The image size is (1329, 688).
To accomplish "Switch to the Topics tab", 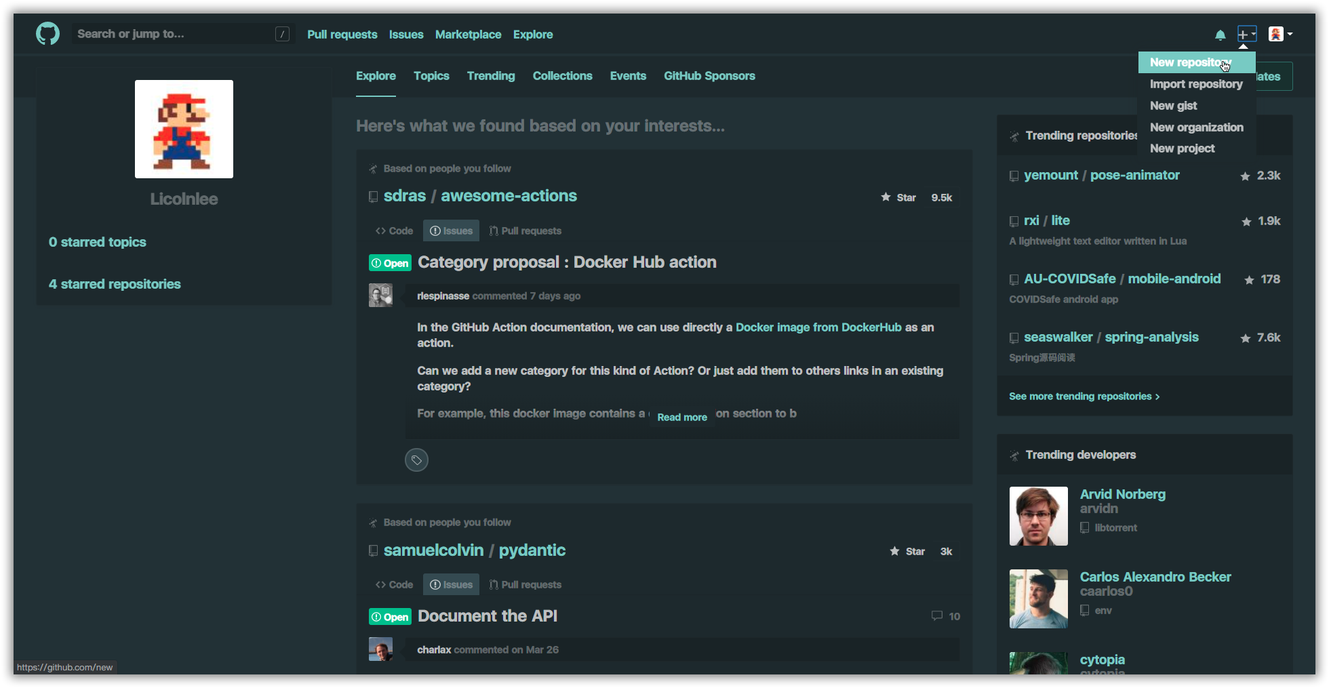I will tap(431, 76).
